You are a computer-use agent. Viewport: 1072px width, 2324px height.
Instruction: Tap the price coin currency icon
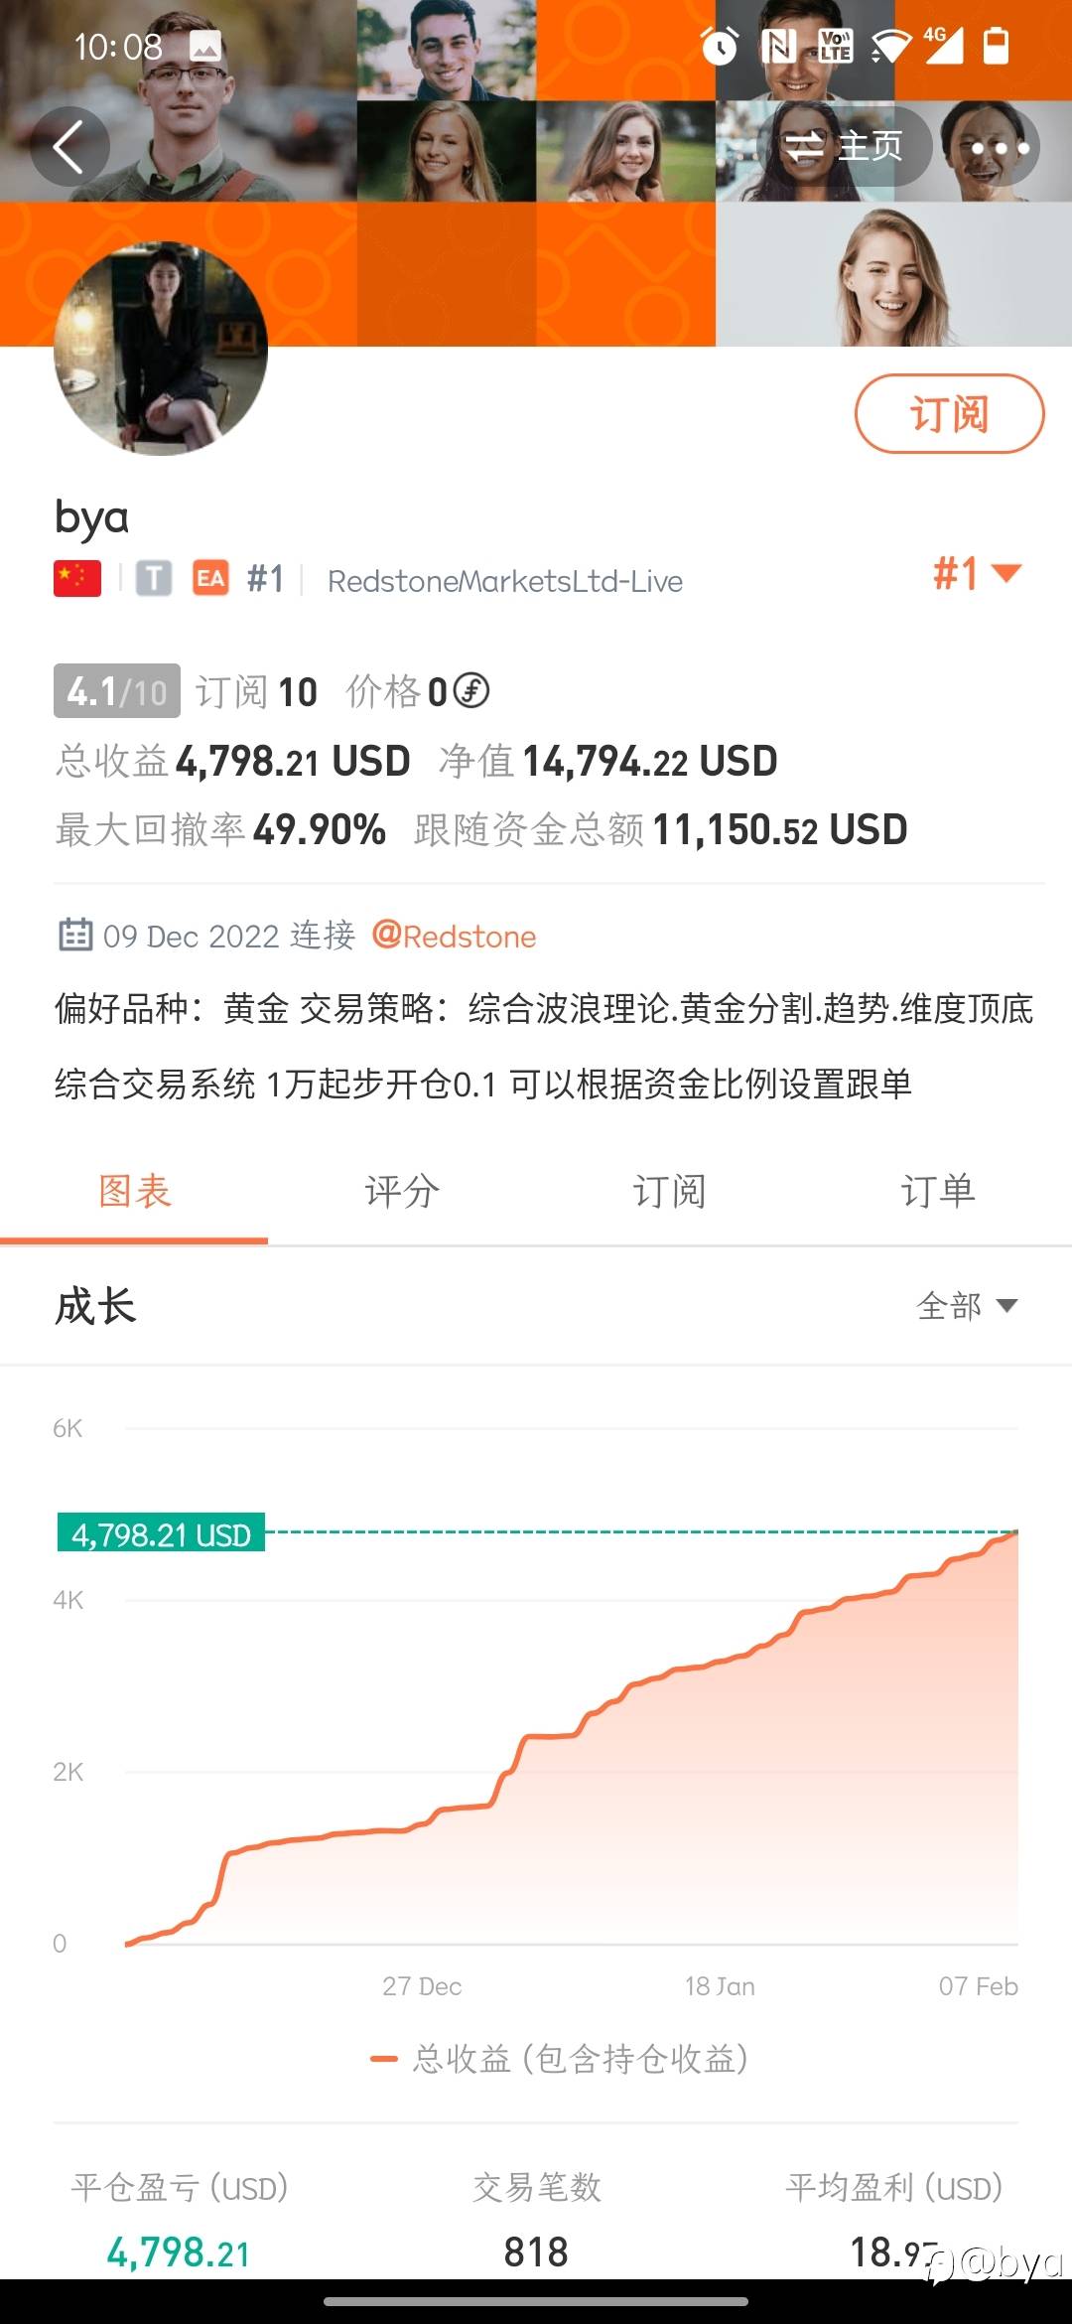(x=471, y=690)
